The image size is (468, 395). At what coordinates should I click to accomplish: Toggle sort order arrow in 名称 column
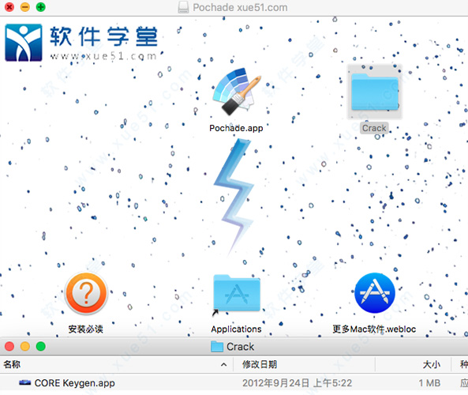(223, 364)
